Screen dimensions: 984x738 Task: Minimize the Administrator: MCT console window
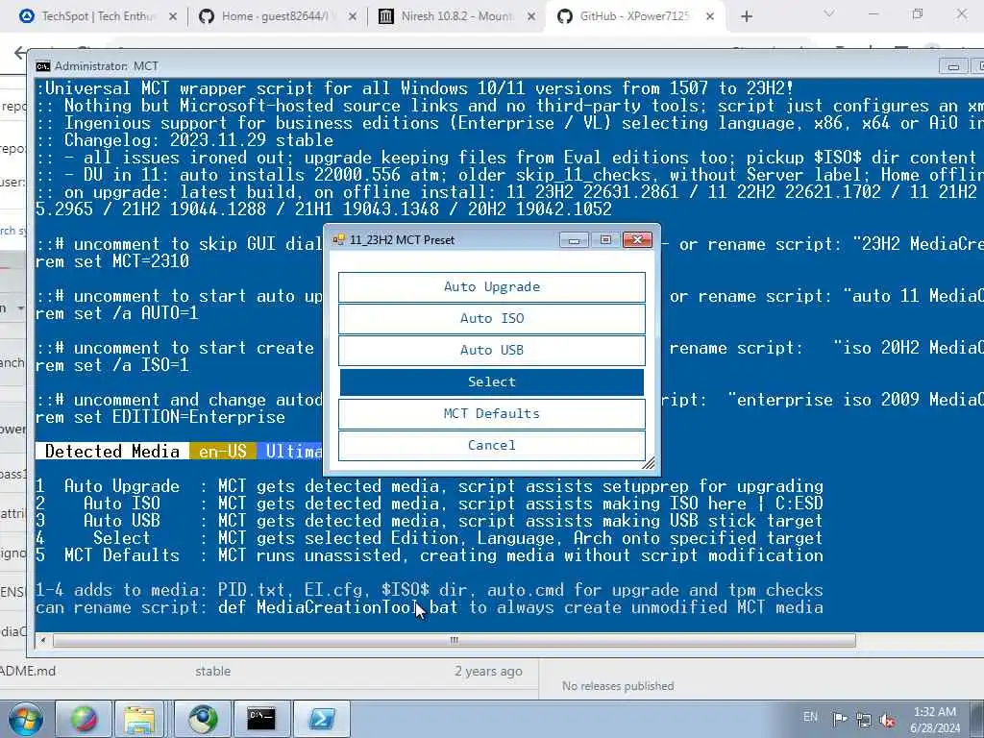(x=953, y=66)
